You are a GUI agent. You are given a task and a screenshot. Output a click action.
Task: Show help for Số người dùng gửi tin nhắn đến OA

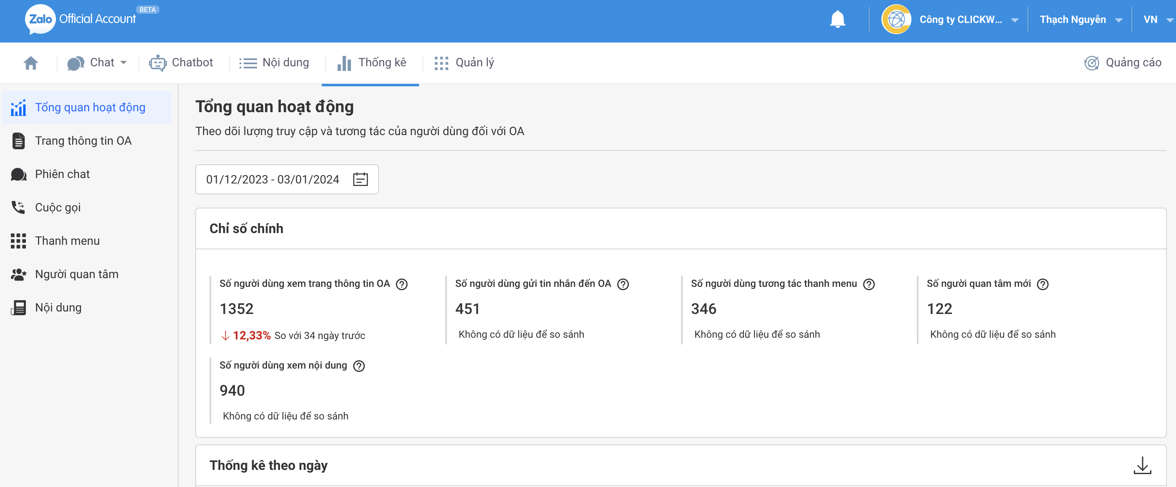click(623, 284)
